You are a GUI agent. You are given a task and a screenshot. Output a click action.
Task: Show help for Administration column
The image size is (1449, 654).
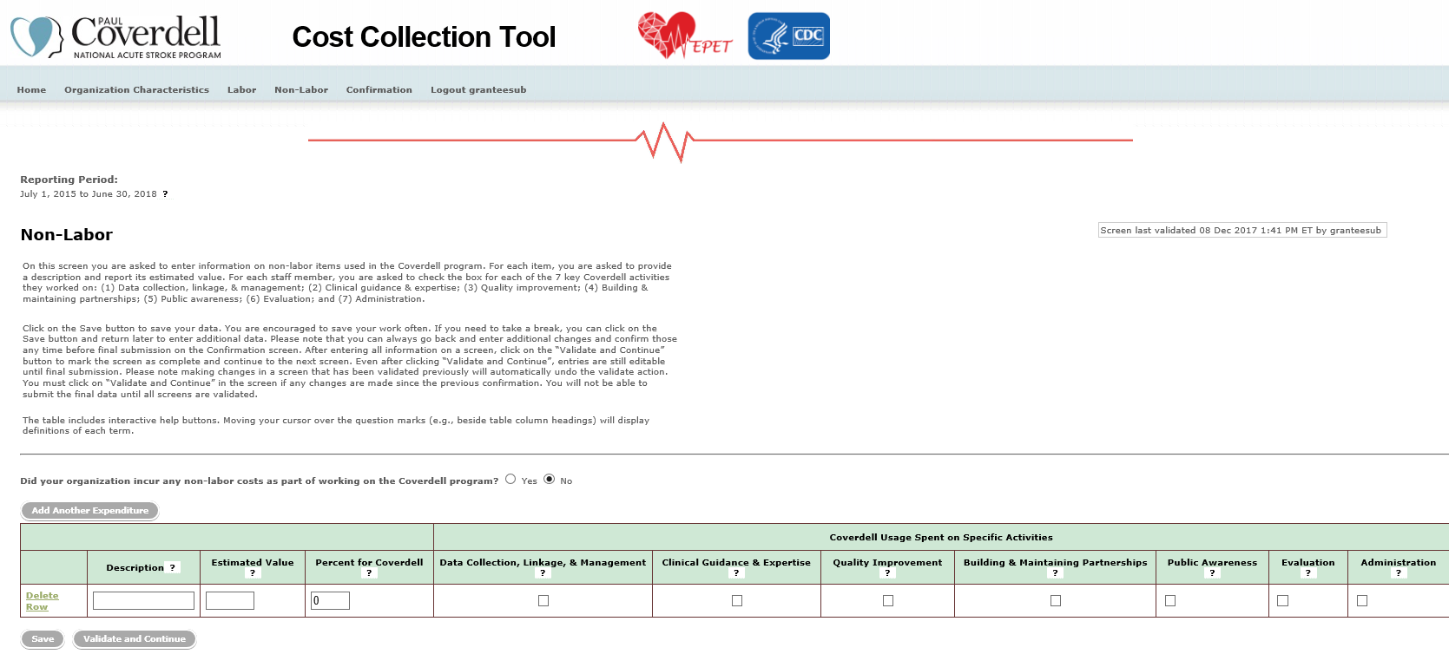[x=1398, y=573]
